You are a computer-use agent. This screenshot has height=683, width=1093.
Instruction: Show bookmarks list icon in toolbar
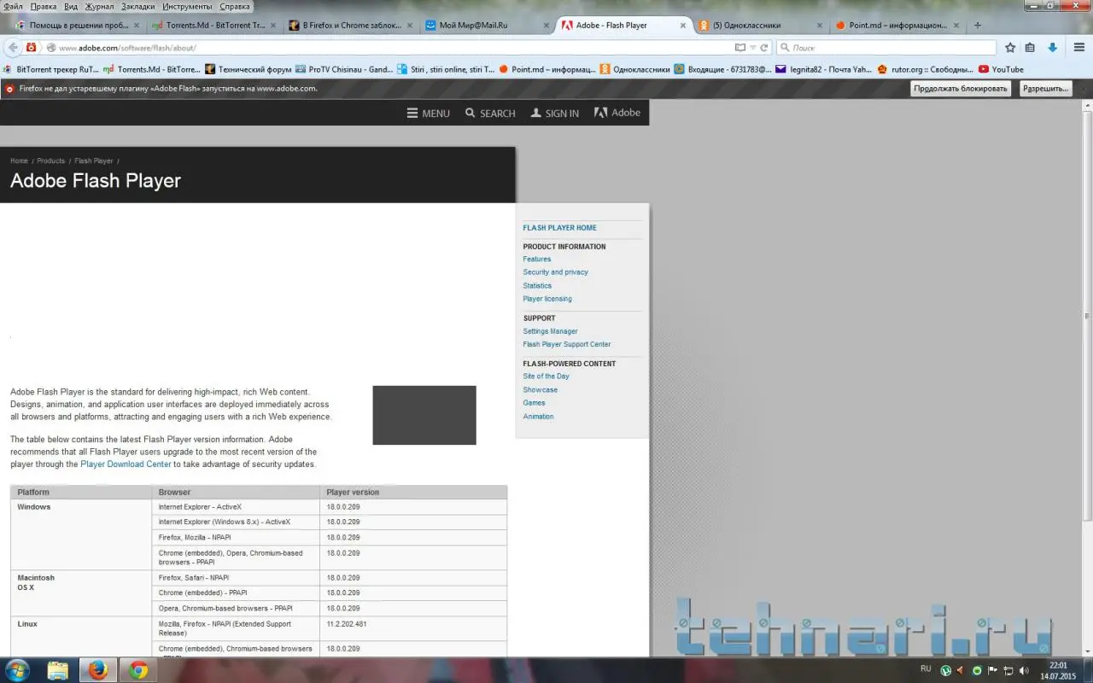[x=1030, y=48]
